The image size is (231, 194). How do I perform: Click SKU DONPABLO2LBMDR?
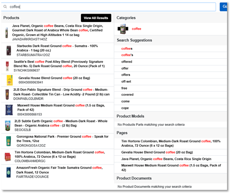click(29, 99)
